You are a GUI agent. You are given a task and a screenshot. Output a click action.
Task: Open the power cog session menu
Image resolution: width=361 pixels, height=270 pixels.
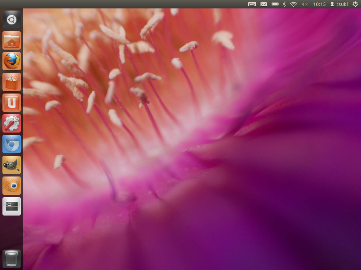355,4
